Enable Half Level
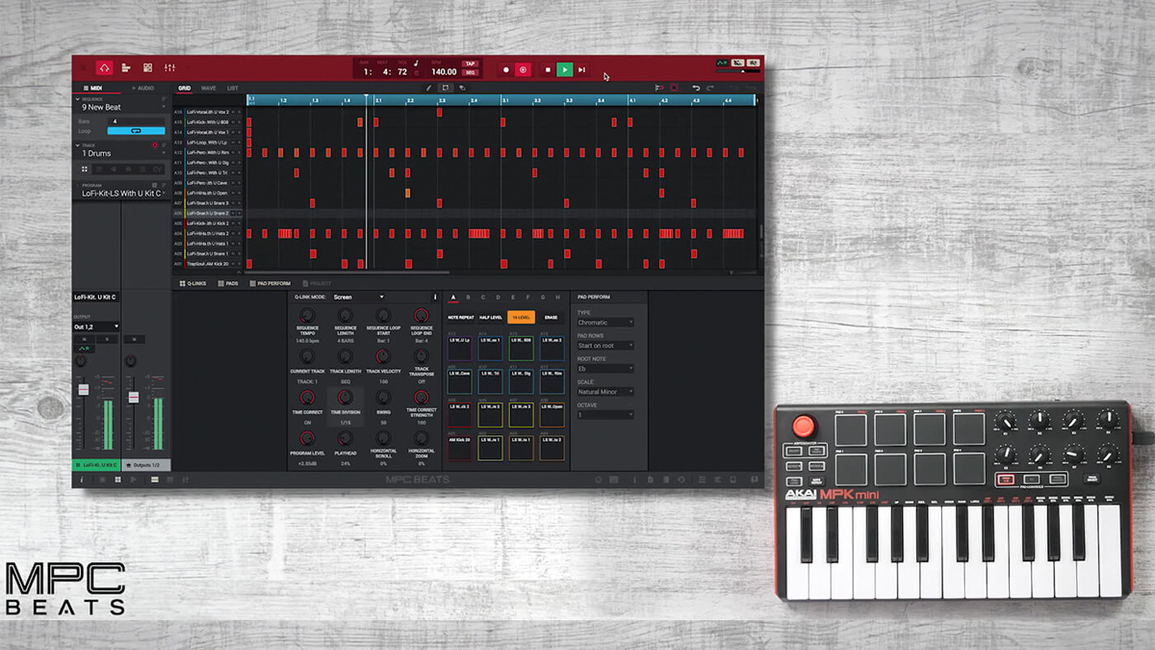The height and width of the screenshot is (650, 1155). [491, 317]
